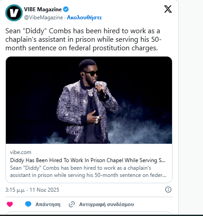Open the Diddy performance photo
The height and width of the screenshot is (216, 203).
pyautogui.click(x=89, y=100)
